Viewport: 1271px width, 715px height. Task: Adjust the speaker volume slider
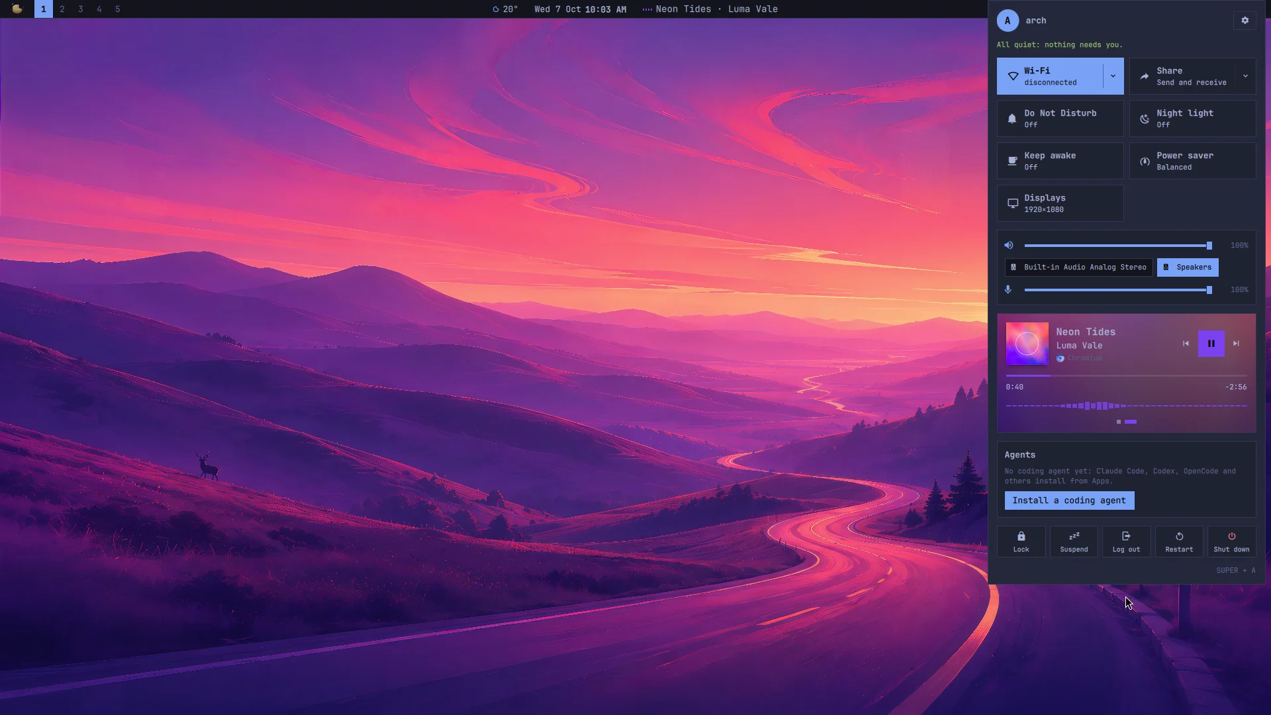pyautogui.click(x=1118, y=246)
